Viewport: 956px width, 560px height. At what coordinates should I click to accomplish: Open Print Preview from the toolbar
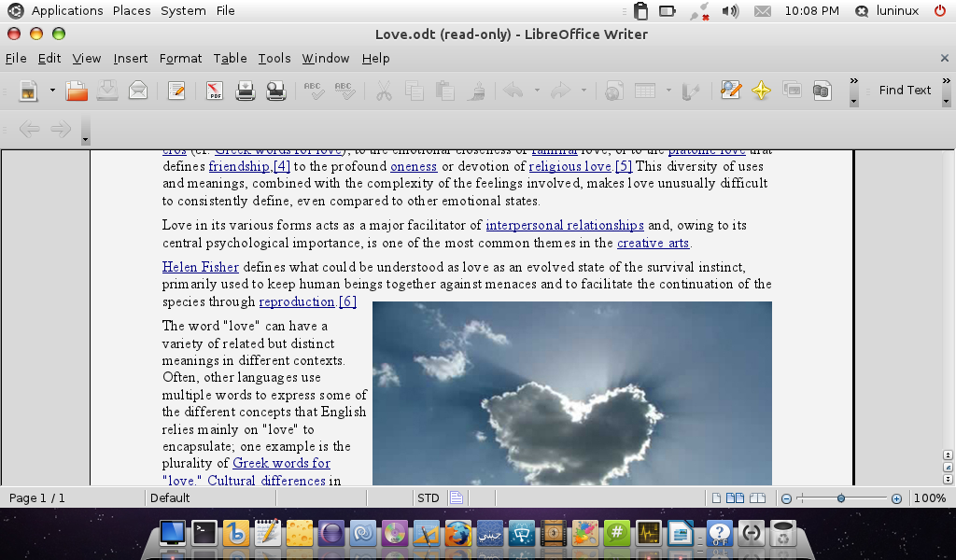[275, 91]
